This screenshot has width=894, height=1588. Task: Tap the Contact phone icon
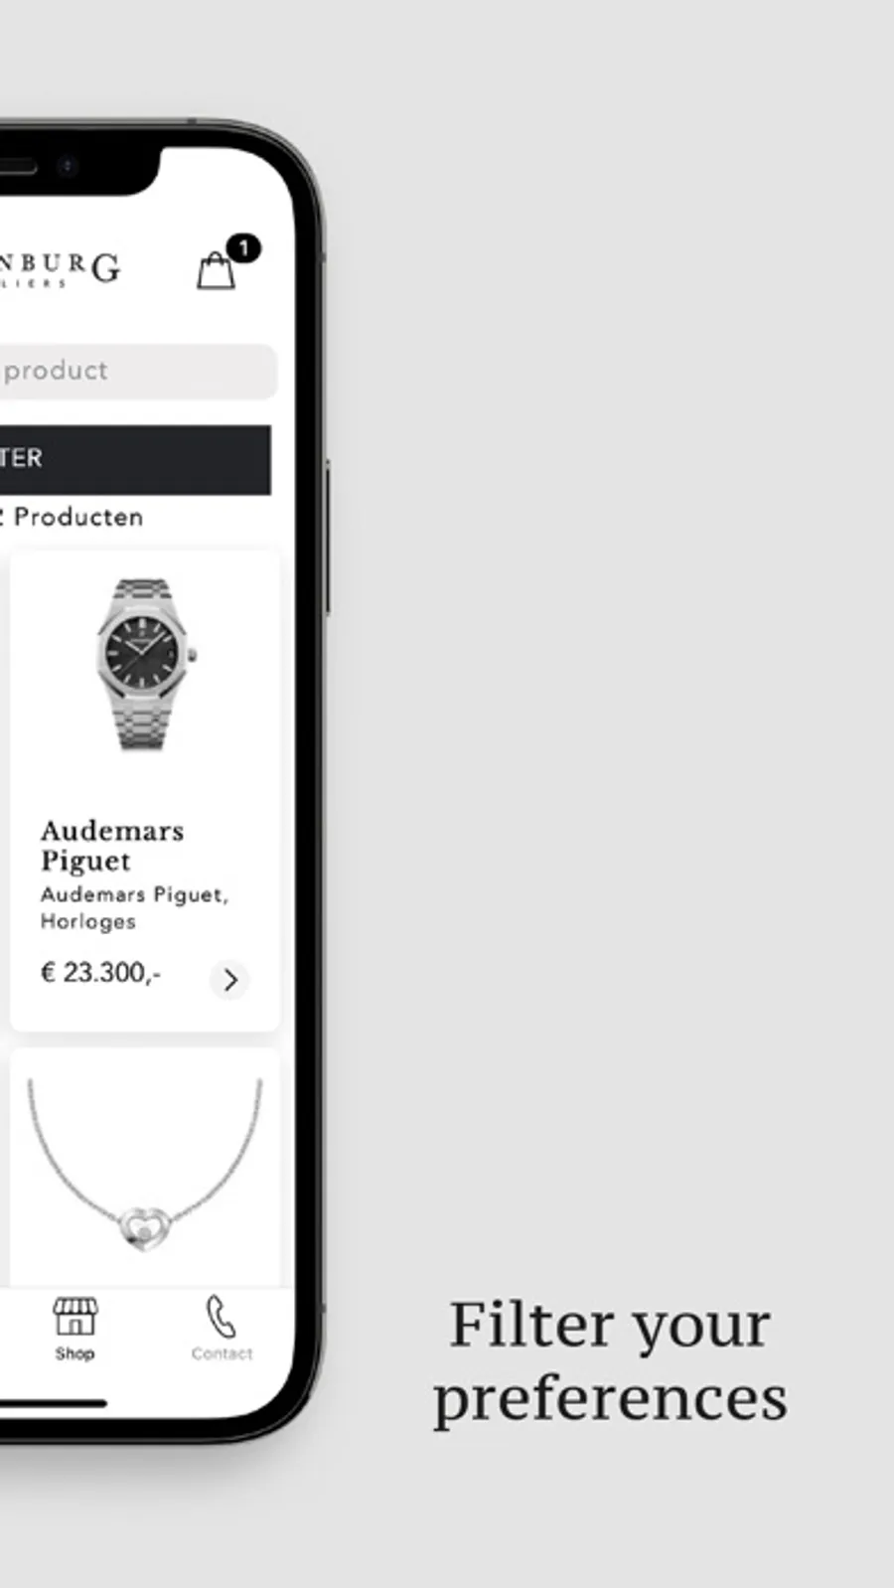click(221, 1316)
